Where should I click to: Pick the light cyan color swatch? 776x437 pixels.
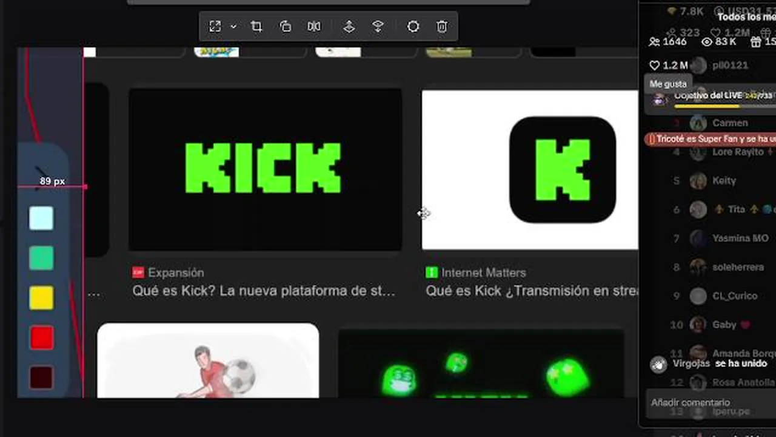(x=41, y=218)
